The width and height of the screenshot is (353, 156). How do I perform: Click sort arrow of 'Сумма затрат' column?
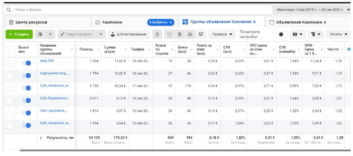coord(126,50)
